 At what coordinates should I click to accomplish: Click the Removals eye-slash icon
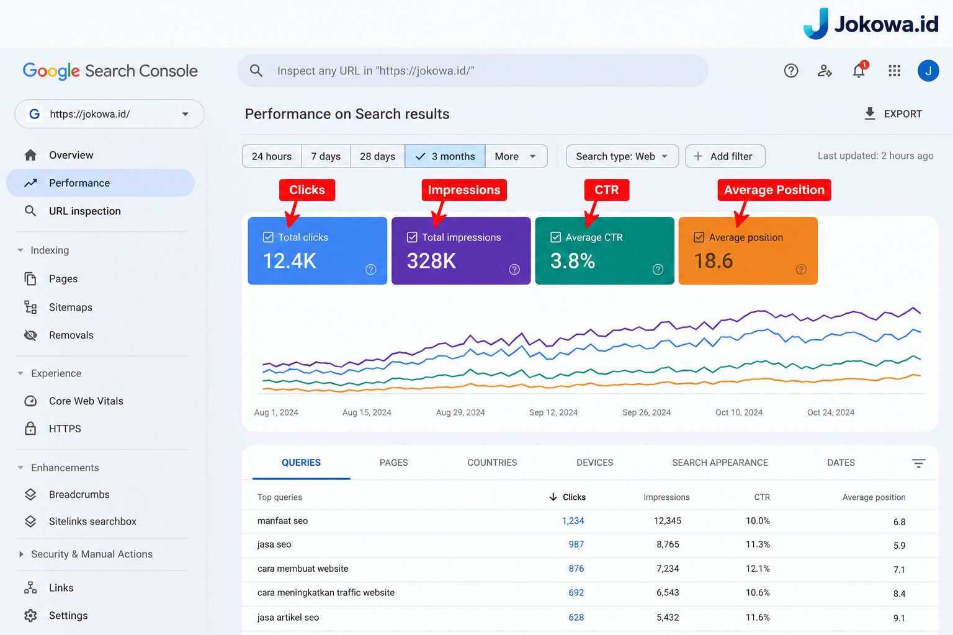pyautogui.click(x=30, y=335)
